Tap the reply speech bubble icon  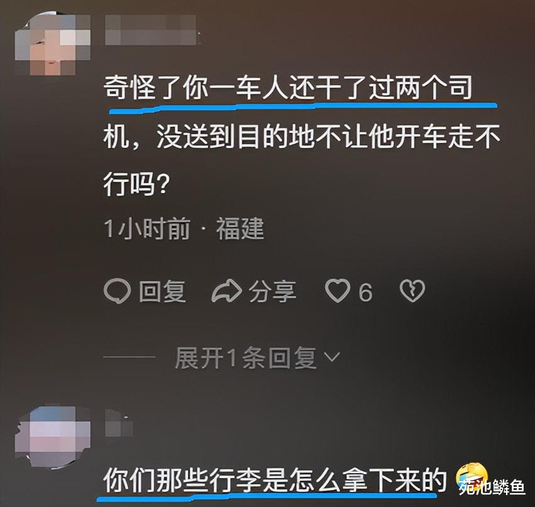pos(117,291)
